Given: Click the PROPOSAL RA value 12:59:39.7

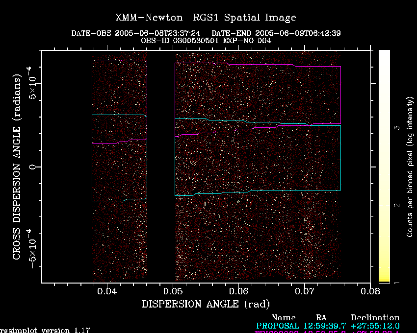Looking at the screenshot, I should [325, 326].
